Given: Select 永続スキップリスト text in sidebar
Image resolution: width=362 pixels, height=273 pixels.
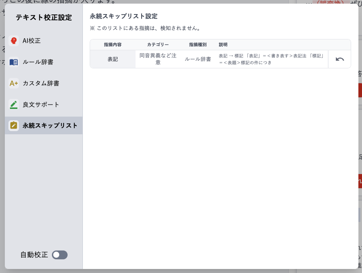Looking at the screenshot, I should click(50, 125).
